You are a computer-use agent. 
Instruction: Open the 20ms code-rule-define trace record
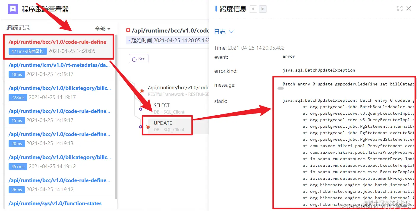(59, 139)
